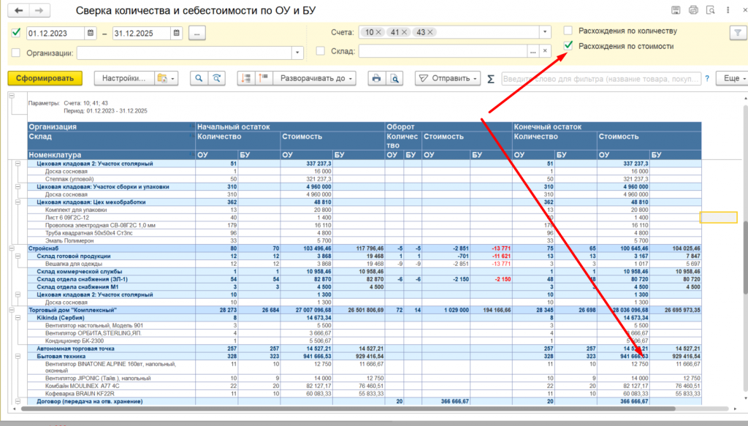Toggle the Организации filter checkbox
The width and height of the screenshot is (748, 426).
(x=16, y=53)
